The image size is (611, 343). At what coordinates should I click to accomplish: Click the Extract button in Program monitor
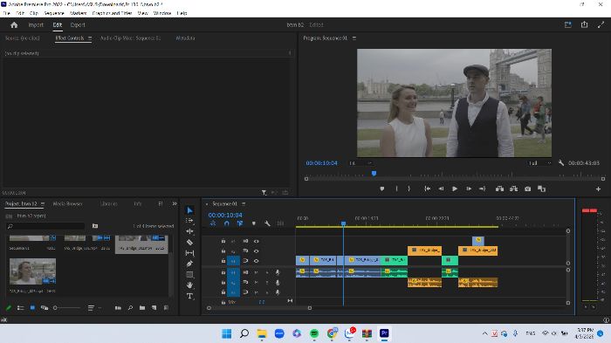(513, 189)
